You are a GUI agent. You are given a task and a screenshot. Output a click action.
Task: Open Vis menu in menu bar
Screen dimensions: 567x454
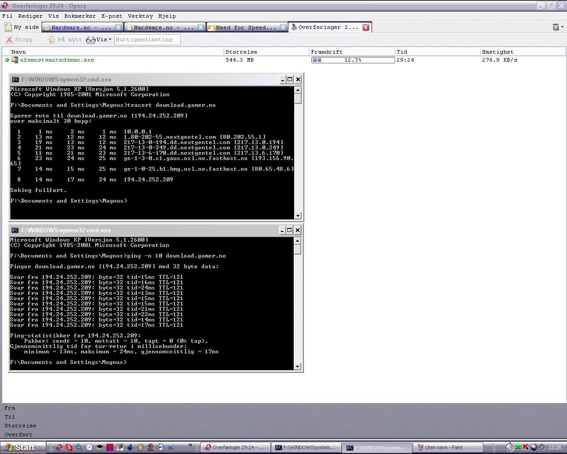[53, 16]
